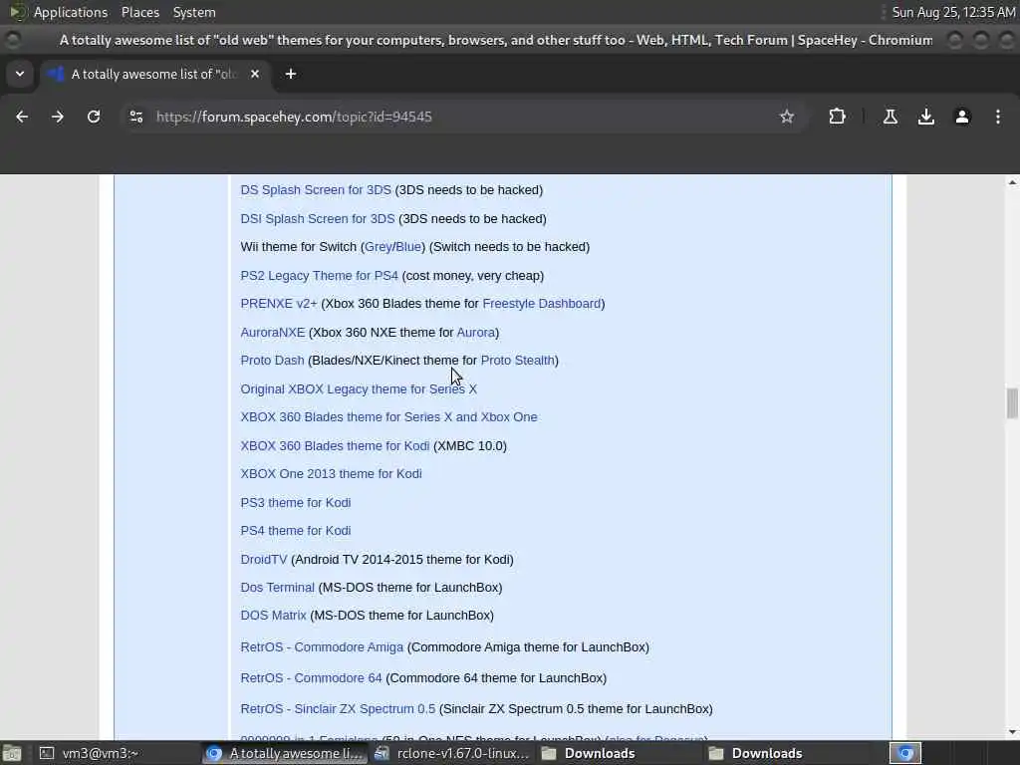Bookmark this page with star icon

787,118
